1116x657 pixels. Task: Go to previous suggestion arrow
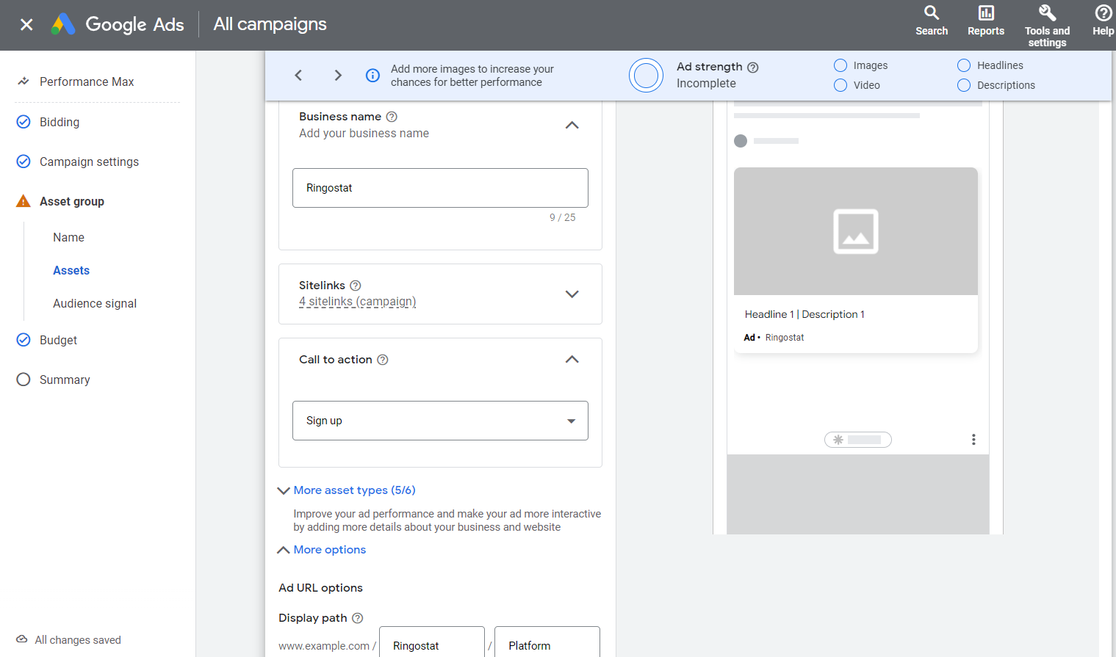coord(298,75)
